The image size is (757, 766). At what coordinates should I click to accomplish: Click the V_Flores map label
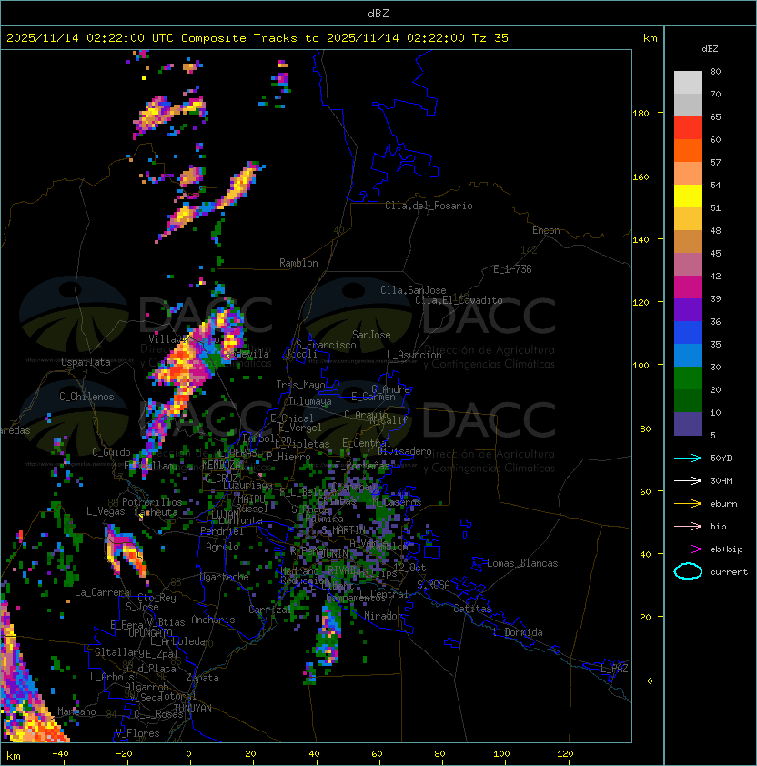pyautogui.click(x=137, y=733)
